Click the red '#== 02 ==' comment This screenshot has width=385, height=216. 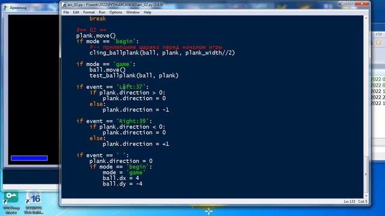pyautogui.click(x=91, y=30)
